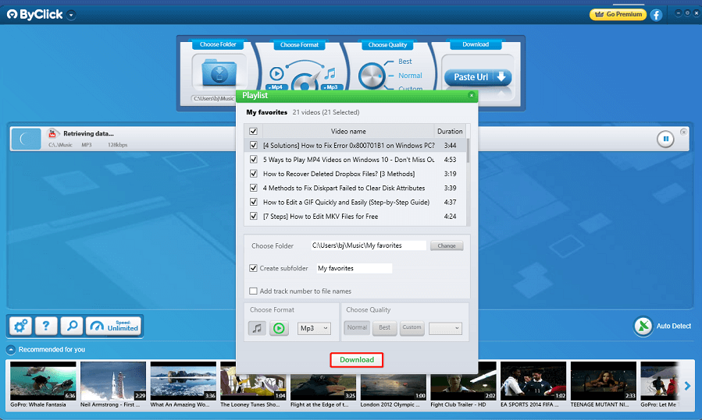Uncheck '4 Methods to Fix Diskpart' video

[254, 188]
